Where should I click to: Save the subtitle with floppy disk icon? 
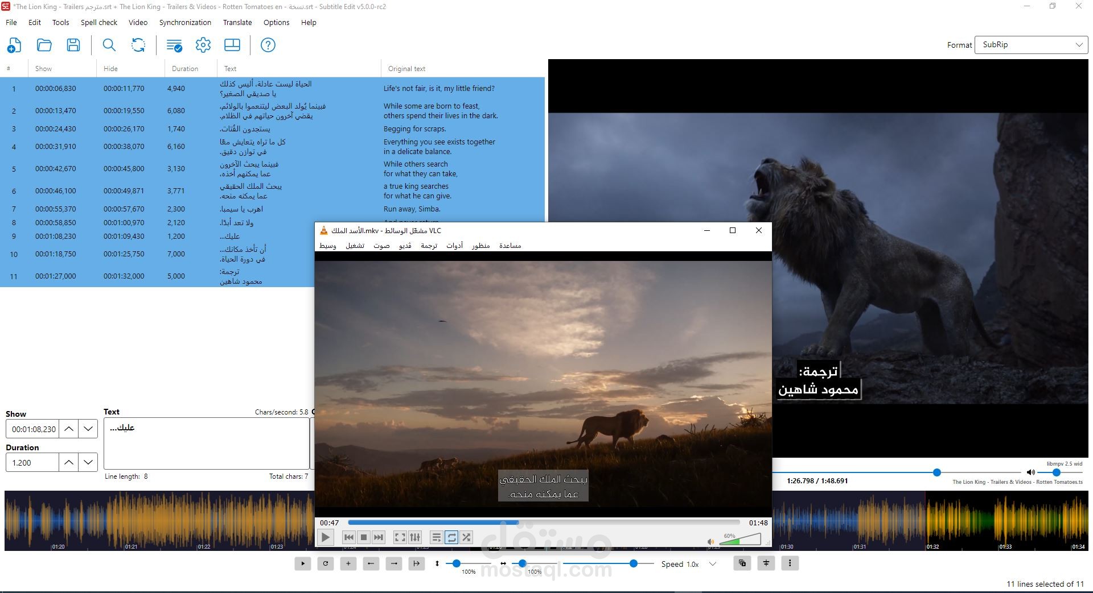click(x=73, y=45)
